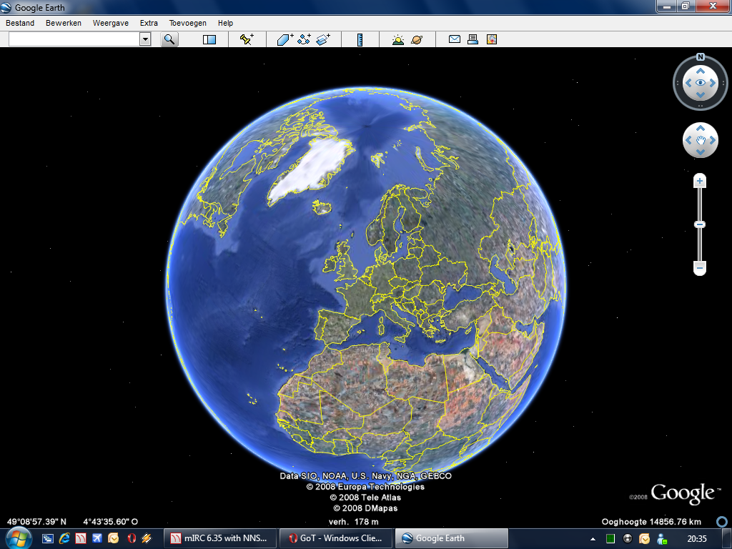This screenshot has width=732, height=549.
Task: Toggle the sunlight display icon
Action: pyautogui.click(x=398, y=39)
